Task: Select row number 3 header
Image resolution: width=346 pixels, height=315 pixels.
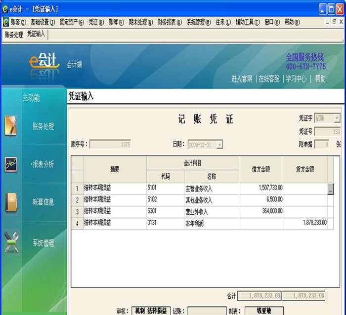Action: click(77, 212)
